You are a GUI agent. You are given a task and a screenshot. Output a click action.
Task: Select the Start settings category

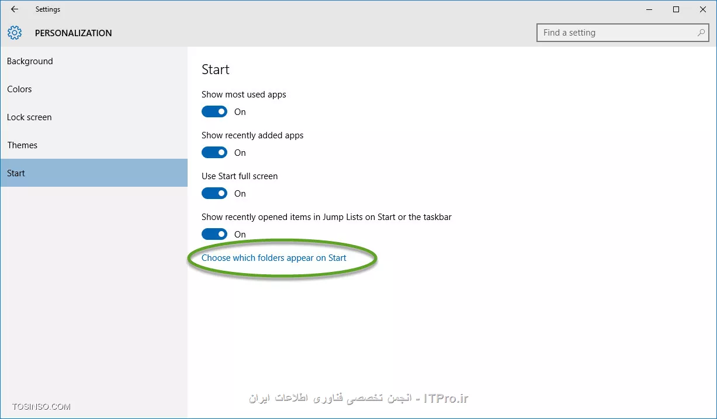tap(16, 173)
